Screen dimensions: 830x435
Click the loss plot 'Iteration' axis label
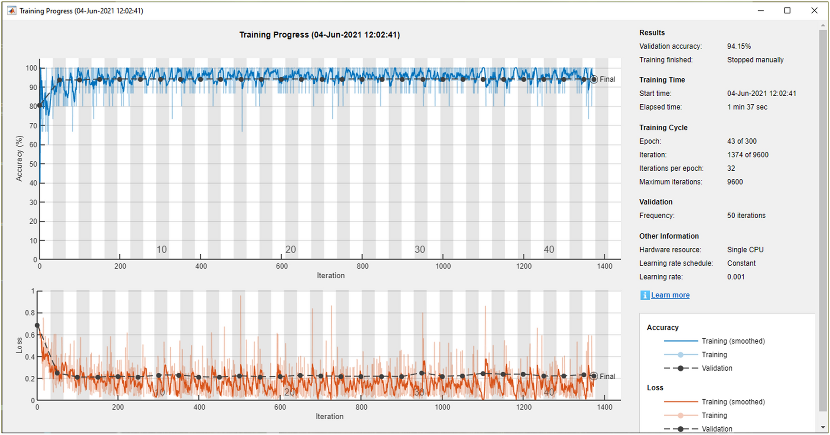click(x=329, y=417)
